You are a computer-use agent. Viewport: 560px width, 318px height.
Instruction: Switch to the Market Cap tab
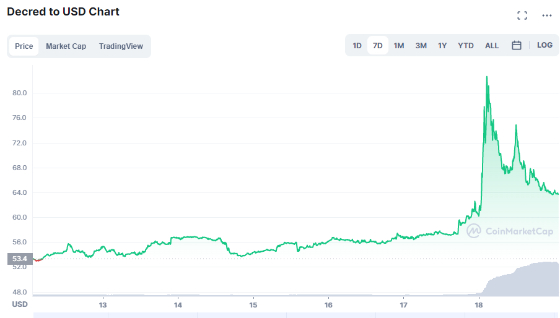click(66, 46)
